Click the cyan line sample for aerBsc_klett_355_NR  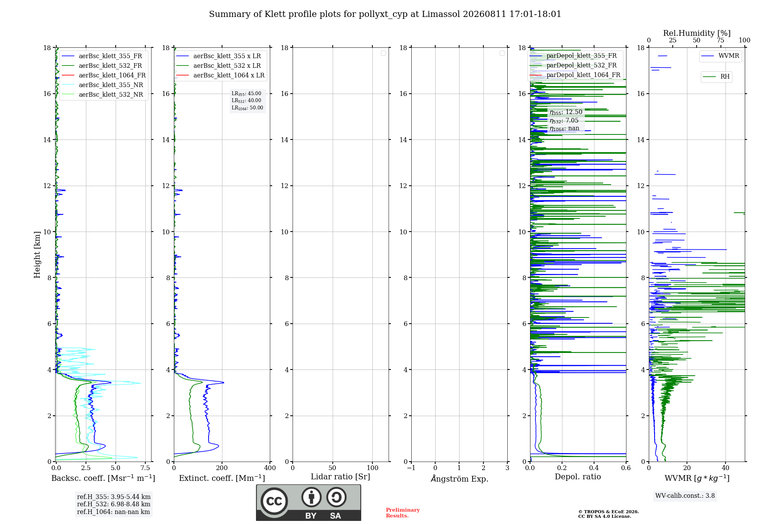click(x=68, y=85)
